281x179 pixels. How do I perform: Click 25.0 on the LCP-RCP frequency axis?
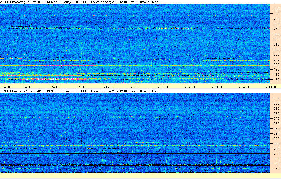pos(276,129)
